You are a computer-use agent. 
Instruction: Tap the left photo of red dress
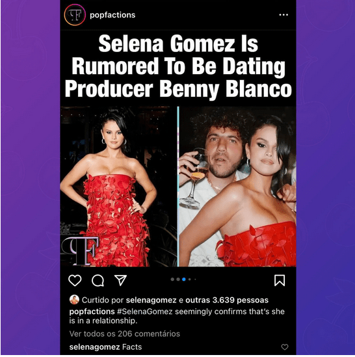tap(118, 187)
